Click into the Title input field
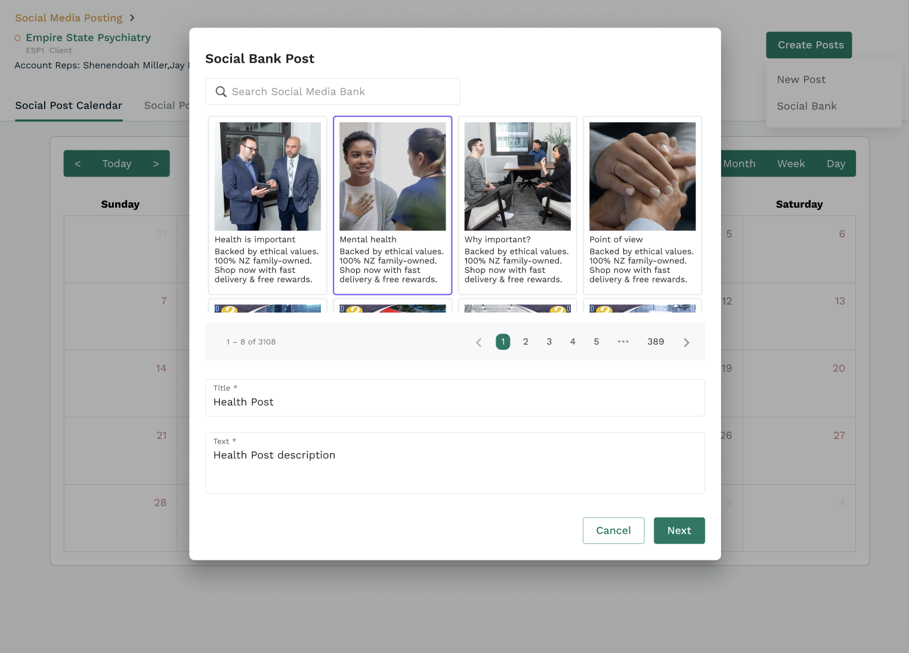 pyautogui.click(x=455, y=402)
